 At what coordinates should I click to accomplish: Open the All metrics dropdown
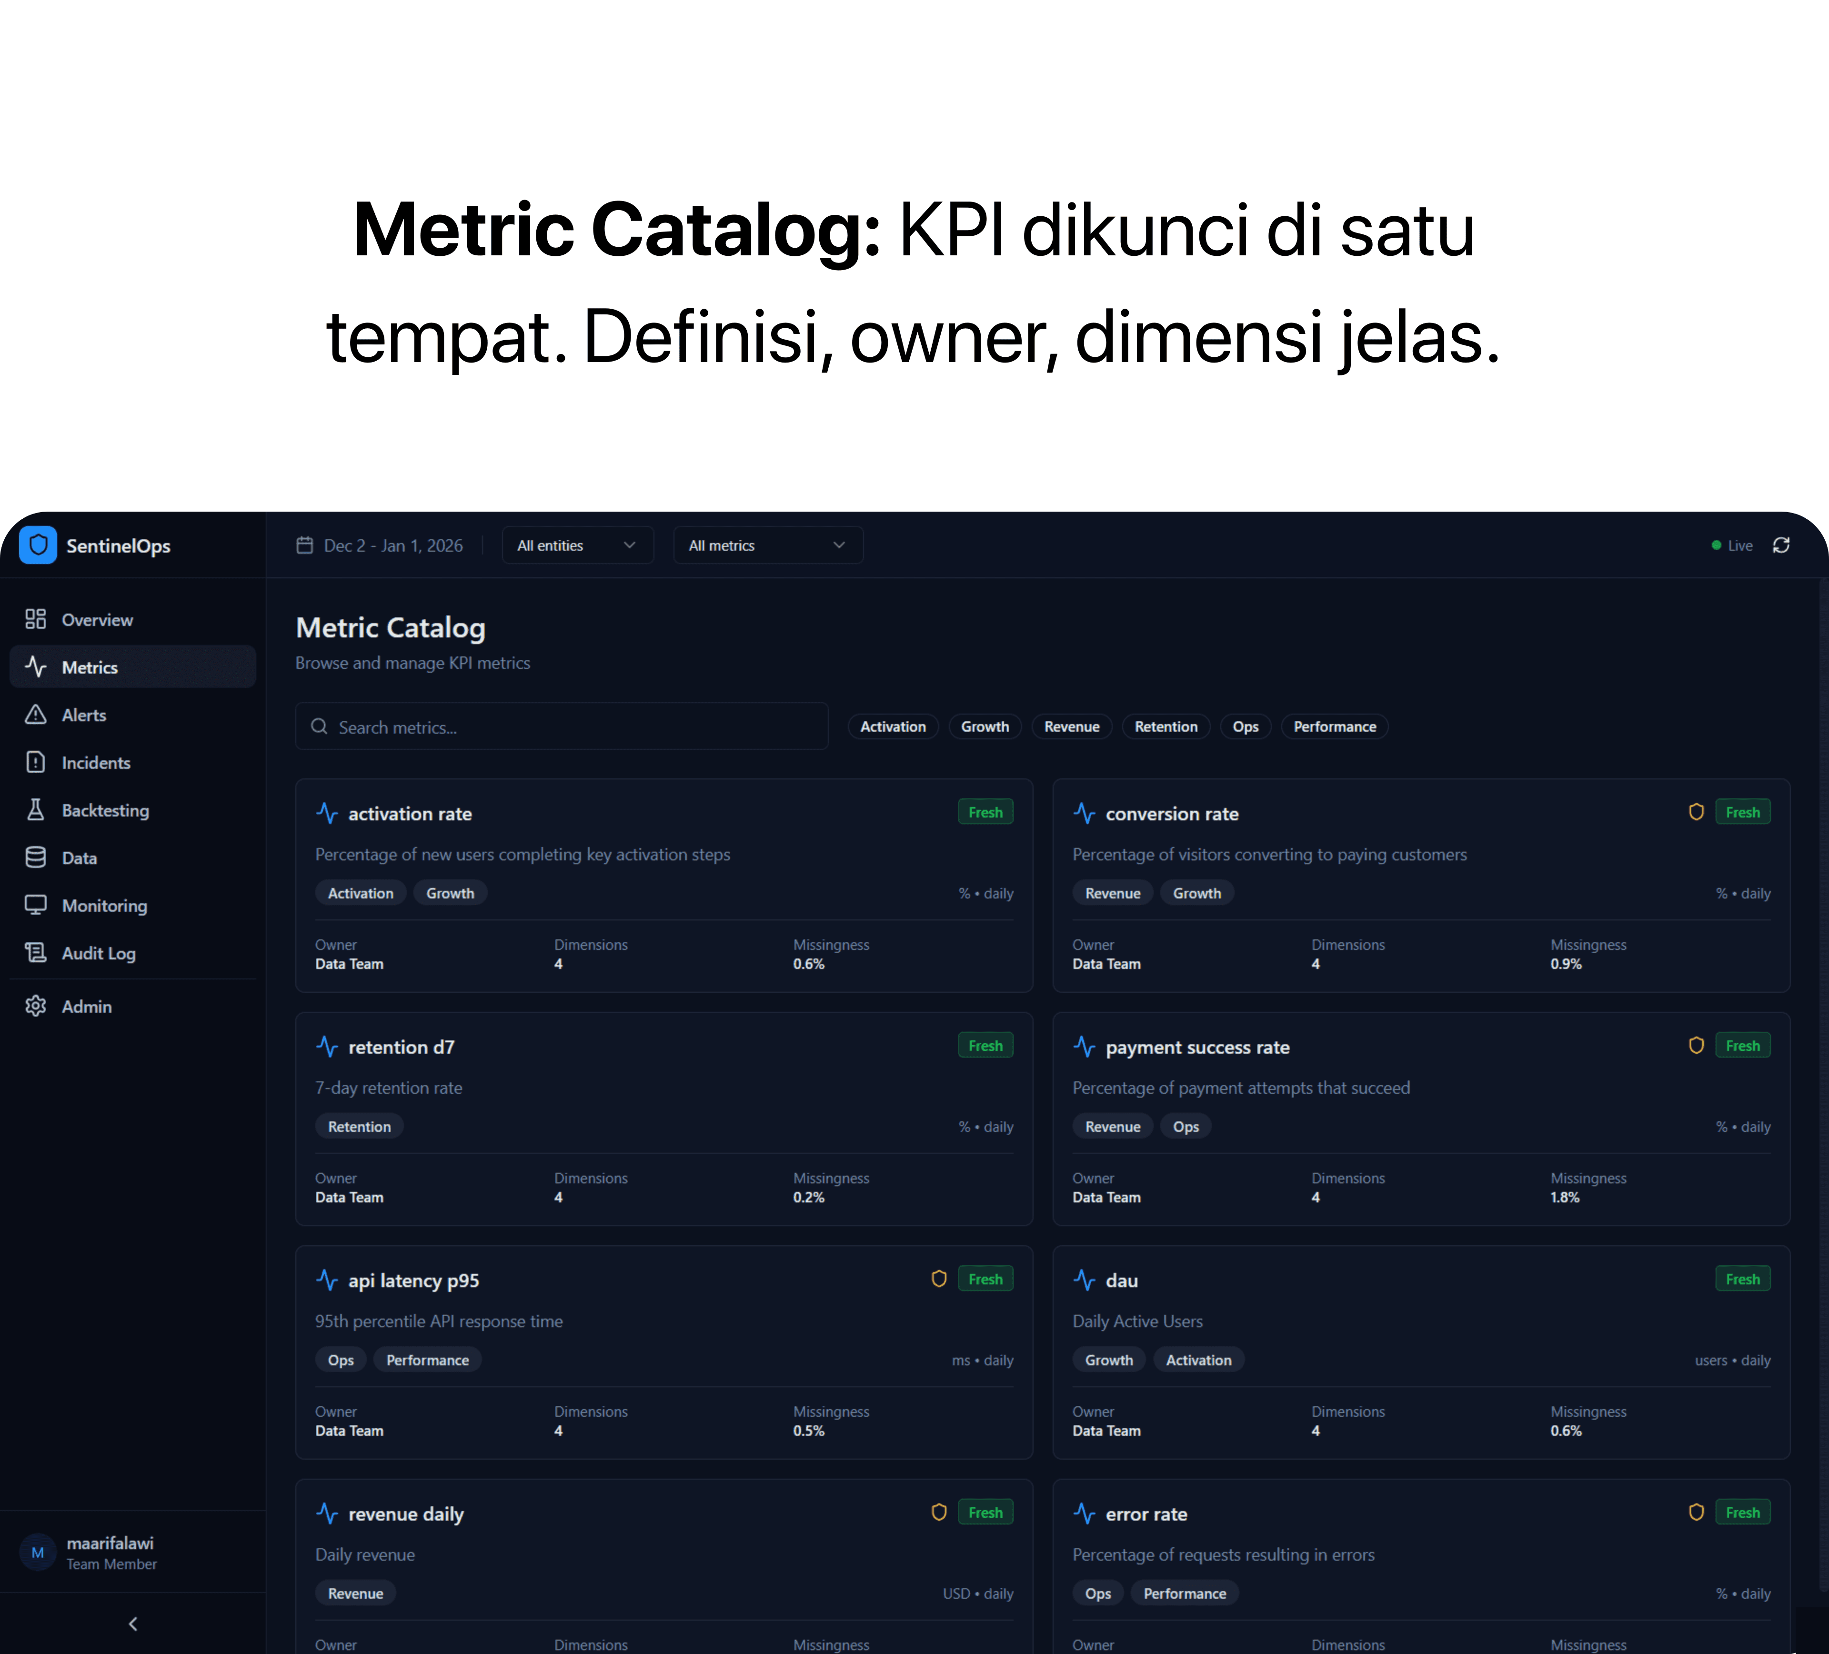(x=767, y=545)
